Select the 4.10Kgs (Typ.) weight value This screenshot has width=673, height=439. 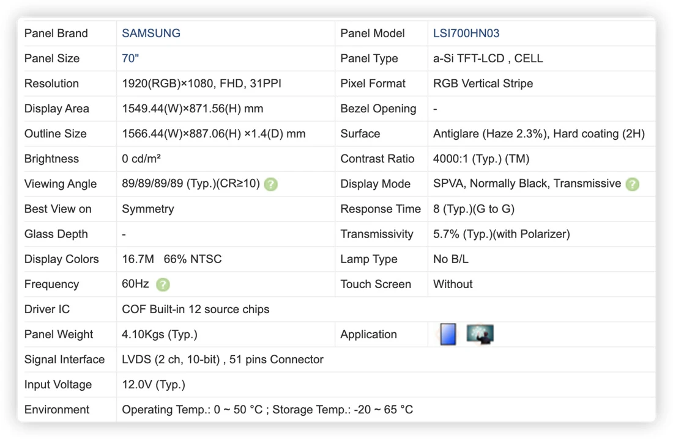[x=160, y=335]
